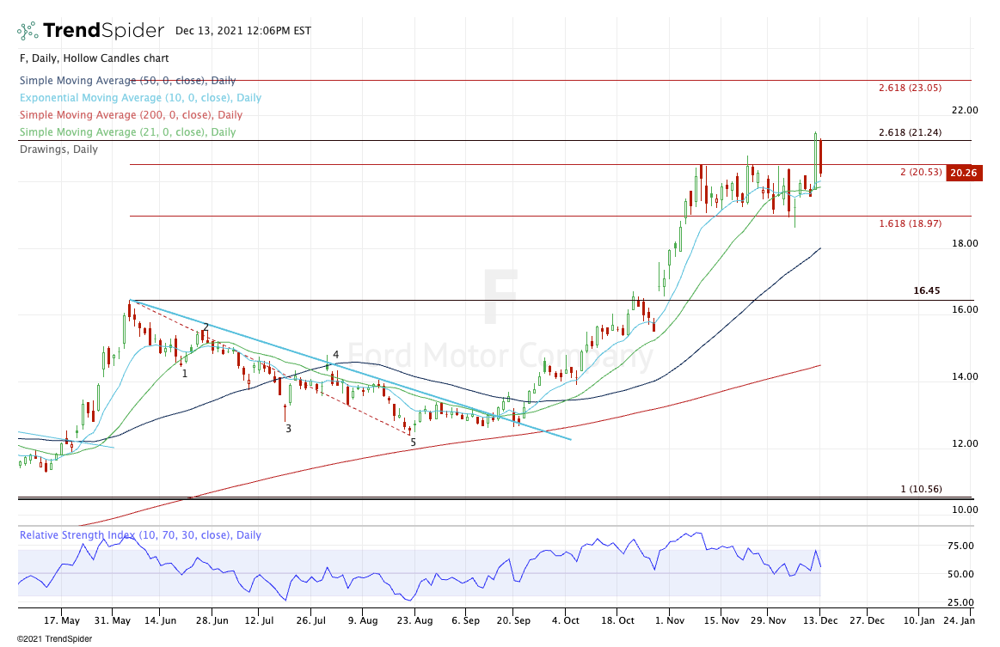Viewport: 1000px width, 647px height.
Task: Click the upper 2.618 (23.05) Fibonacci label
Action: tap(910, 88)
